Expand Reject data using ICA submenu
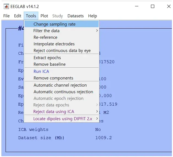This screenshot has width=173, height=157. [x=54, y=112]
